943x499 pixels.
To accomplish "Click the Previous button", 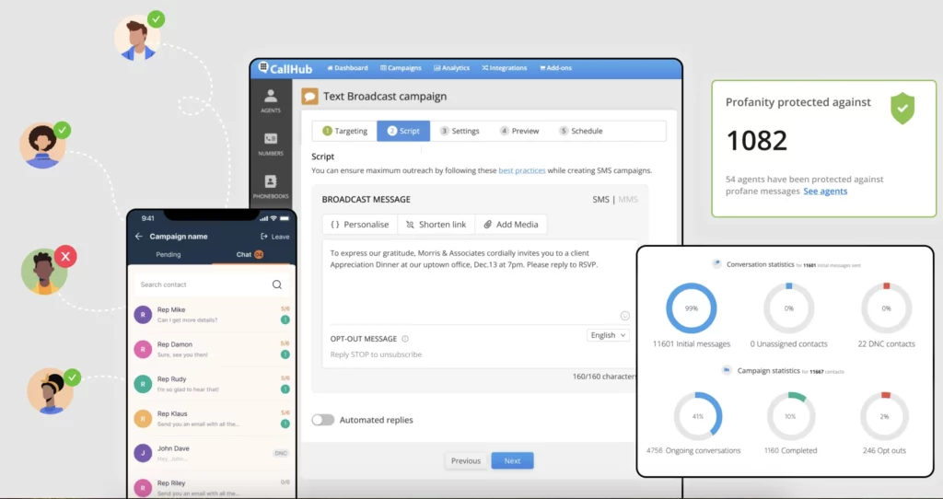I will click(x=466, y=460).
